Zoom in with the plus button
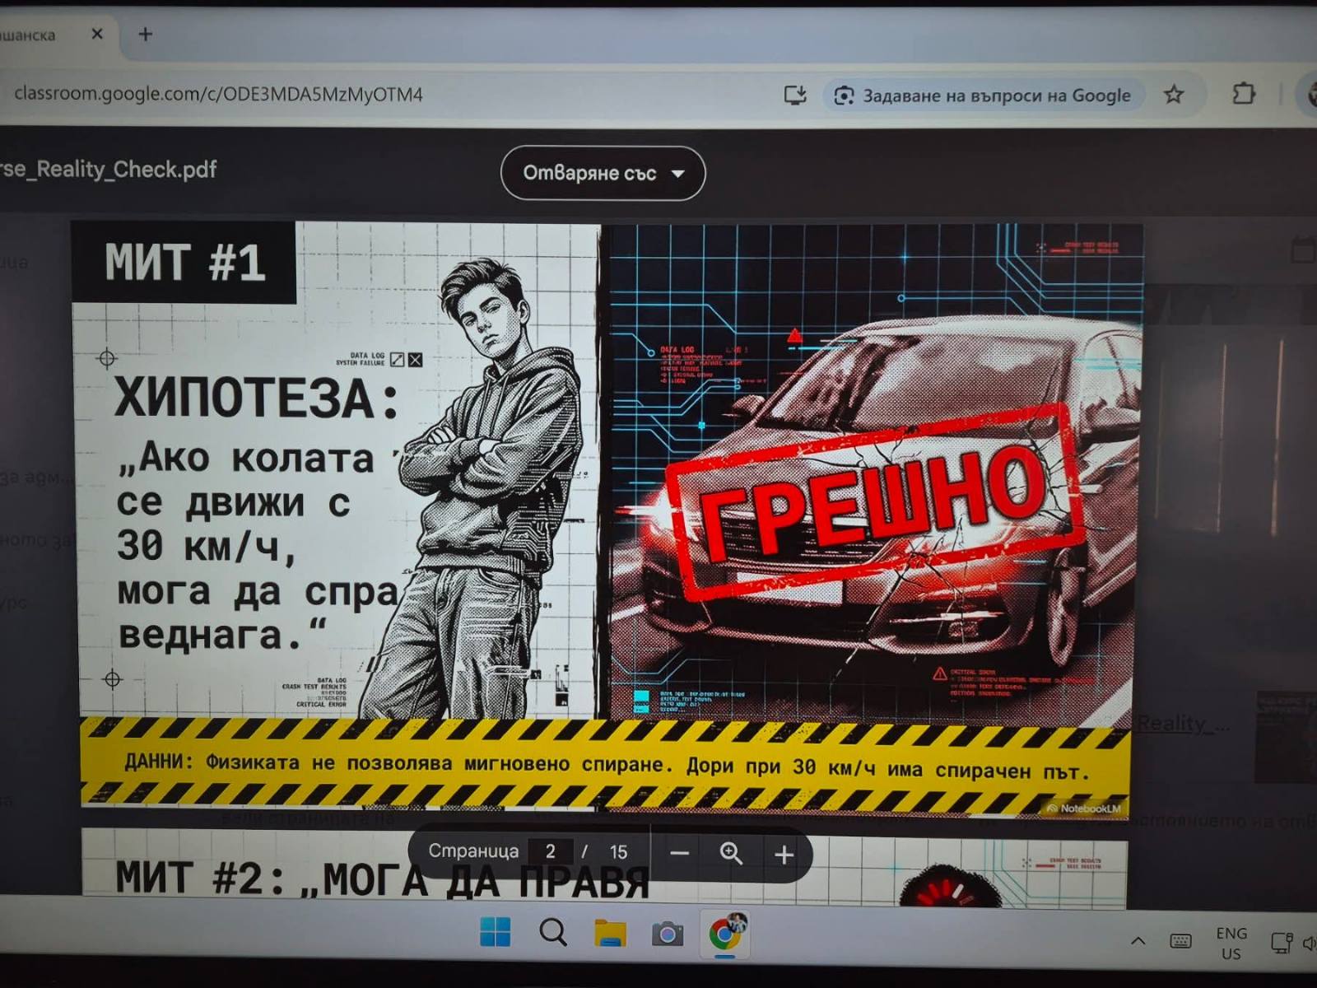This screenshot has height=988, width=1317. pyautogui.click(x=784, y=855)
